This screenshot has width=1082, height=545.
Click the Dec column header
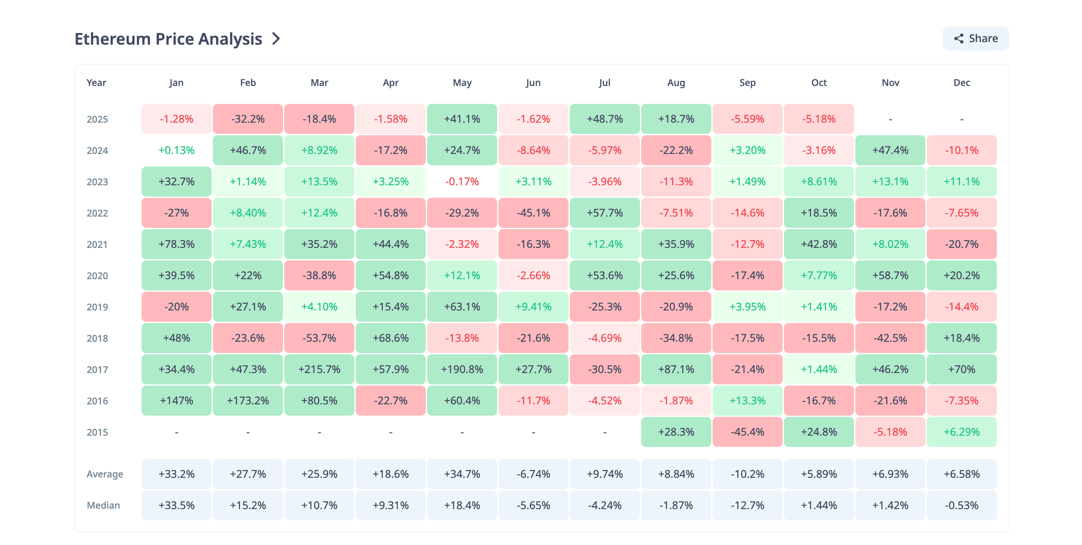(961, 83)
